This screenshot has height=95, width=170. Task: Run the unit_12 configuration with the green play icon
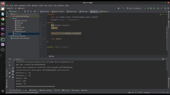pyautogui.click(x=145, y=8)
